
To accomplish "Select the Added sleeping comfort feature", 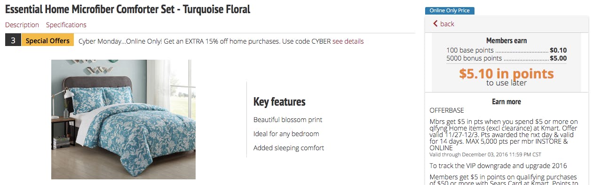I will click(289, 148).
